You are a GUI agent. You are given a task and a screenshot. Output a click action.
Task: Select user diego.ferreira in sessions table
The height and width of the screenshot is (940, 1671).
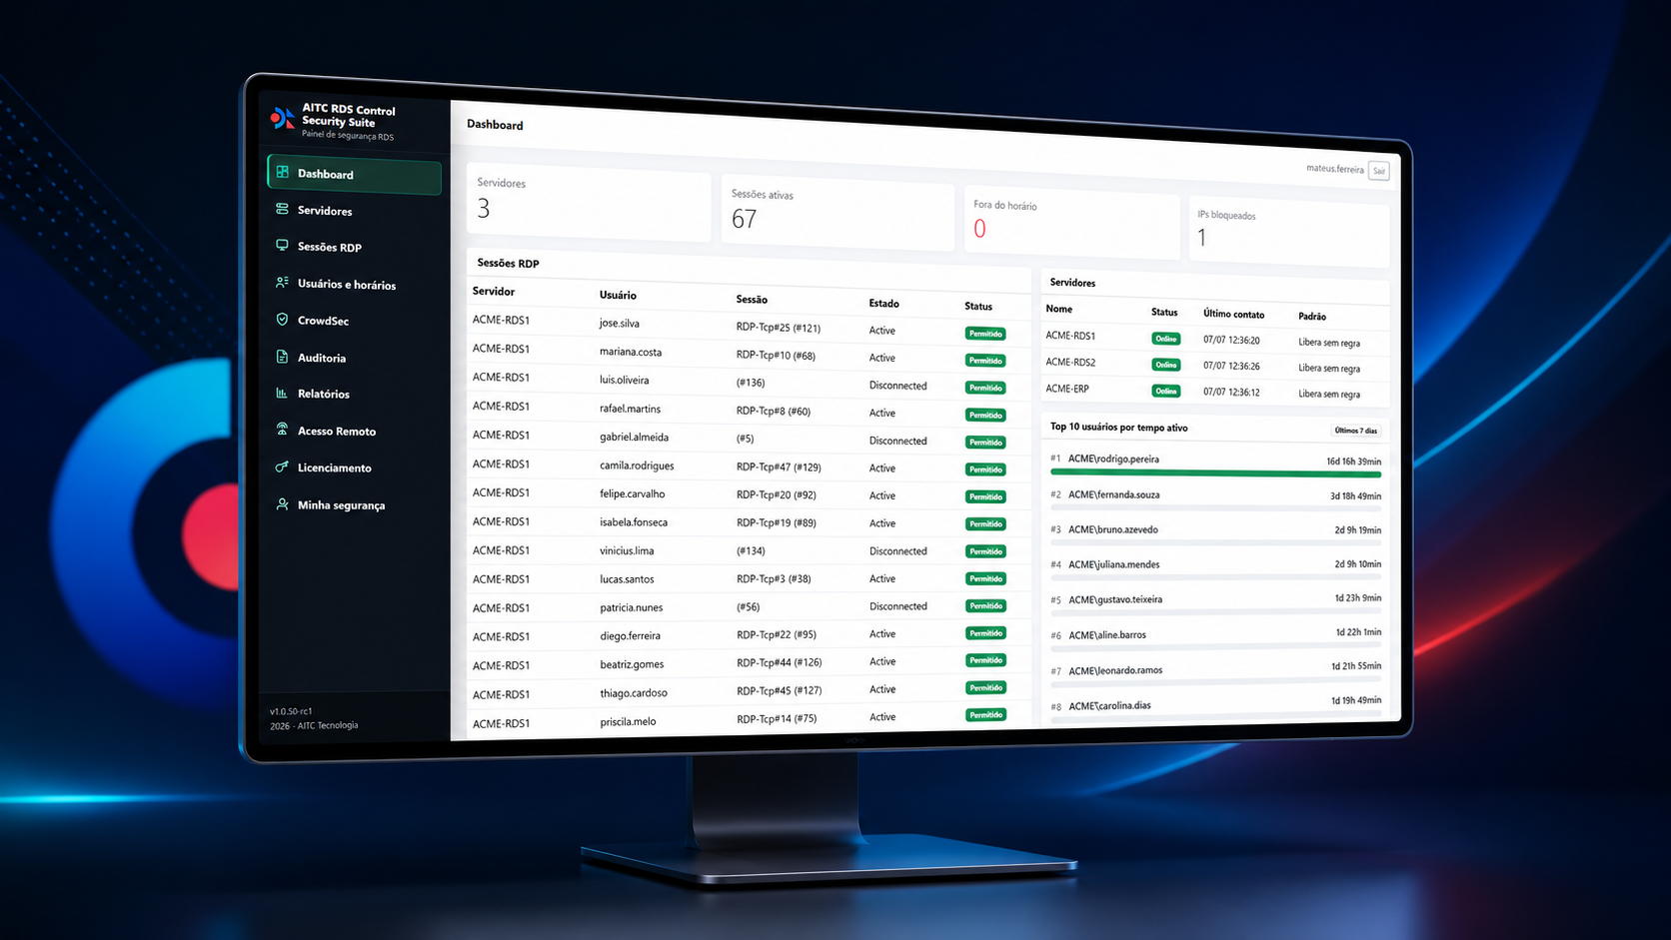630,635
